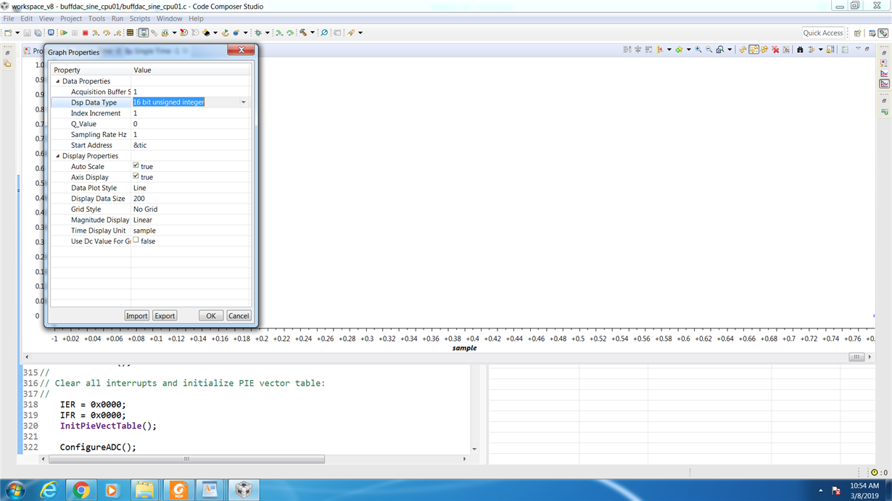The width and height of the screenshot is (892, 501).
Task: Enable Use Dc Value For Graph
Action: coord(136,241)
